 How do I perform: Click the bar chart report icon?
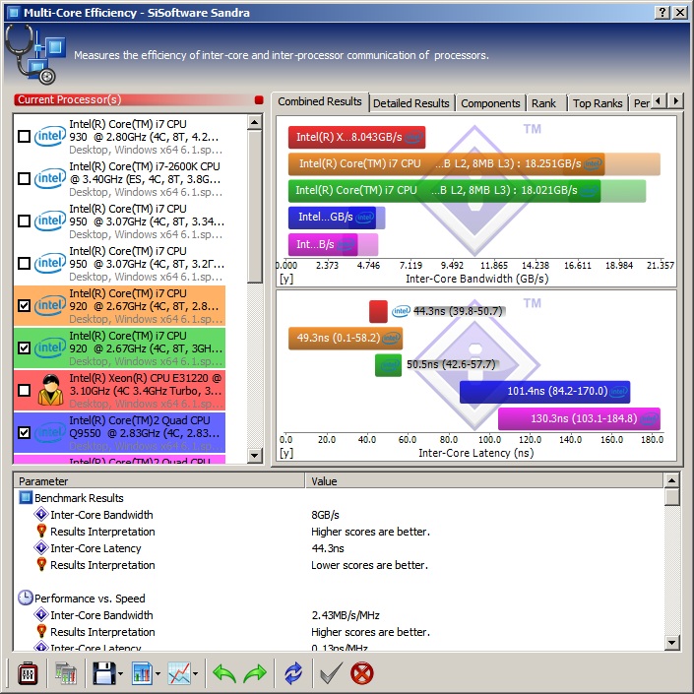point(142,673)
